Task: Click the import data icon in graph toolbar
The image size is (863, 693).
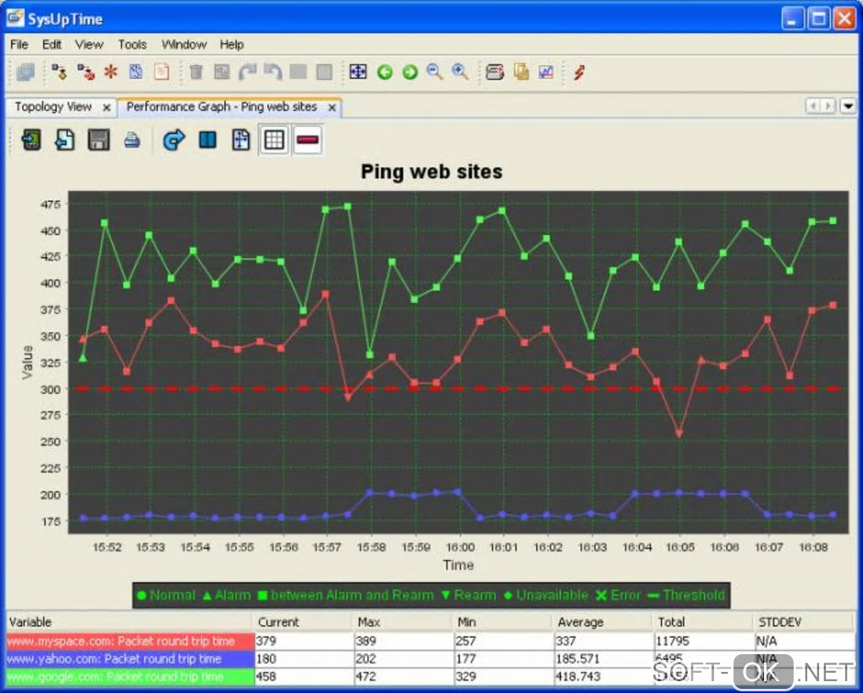Action: (31, 139)
